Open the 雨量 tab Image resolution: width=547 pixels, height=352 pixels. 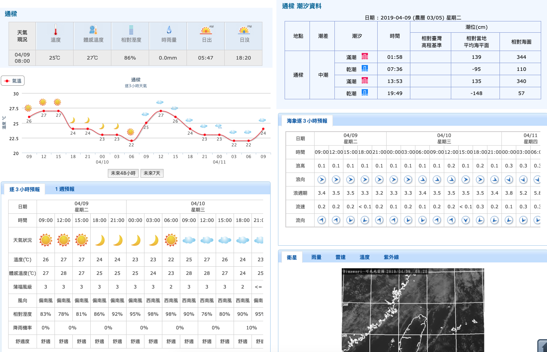[317, 257]
